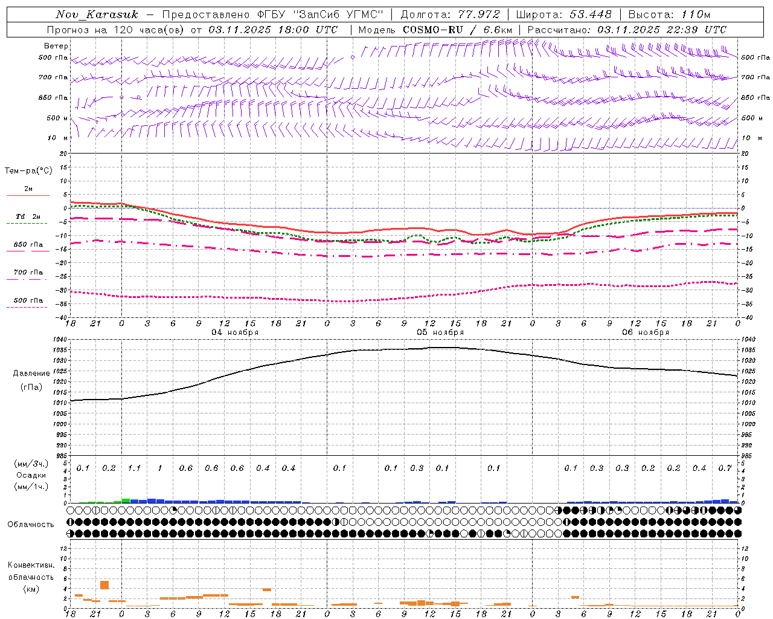
Task: Click the dotted line sample under '500 гПа' legend
Action: 27,307
